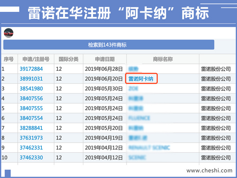Select 雷诺股份公司 applicant in row 2
Screen dimensions: 237x178
coord(216,79)
